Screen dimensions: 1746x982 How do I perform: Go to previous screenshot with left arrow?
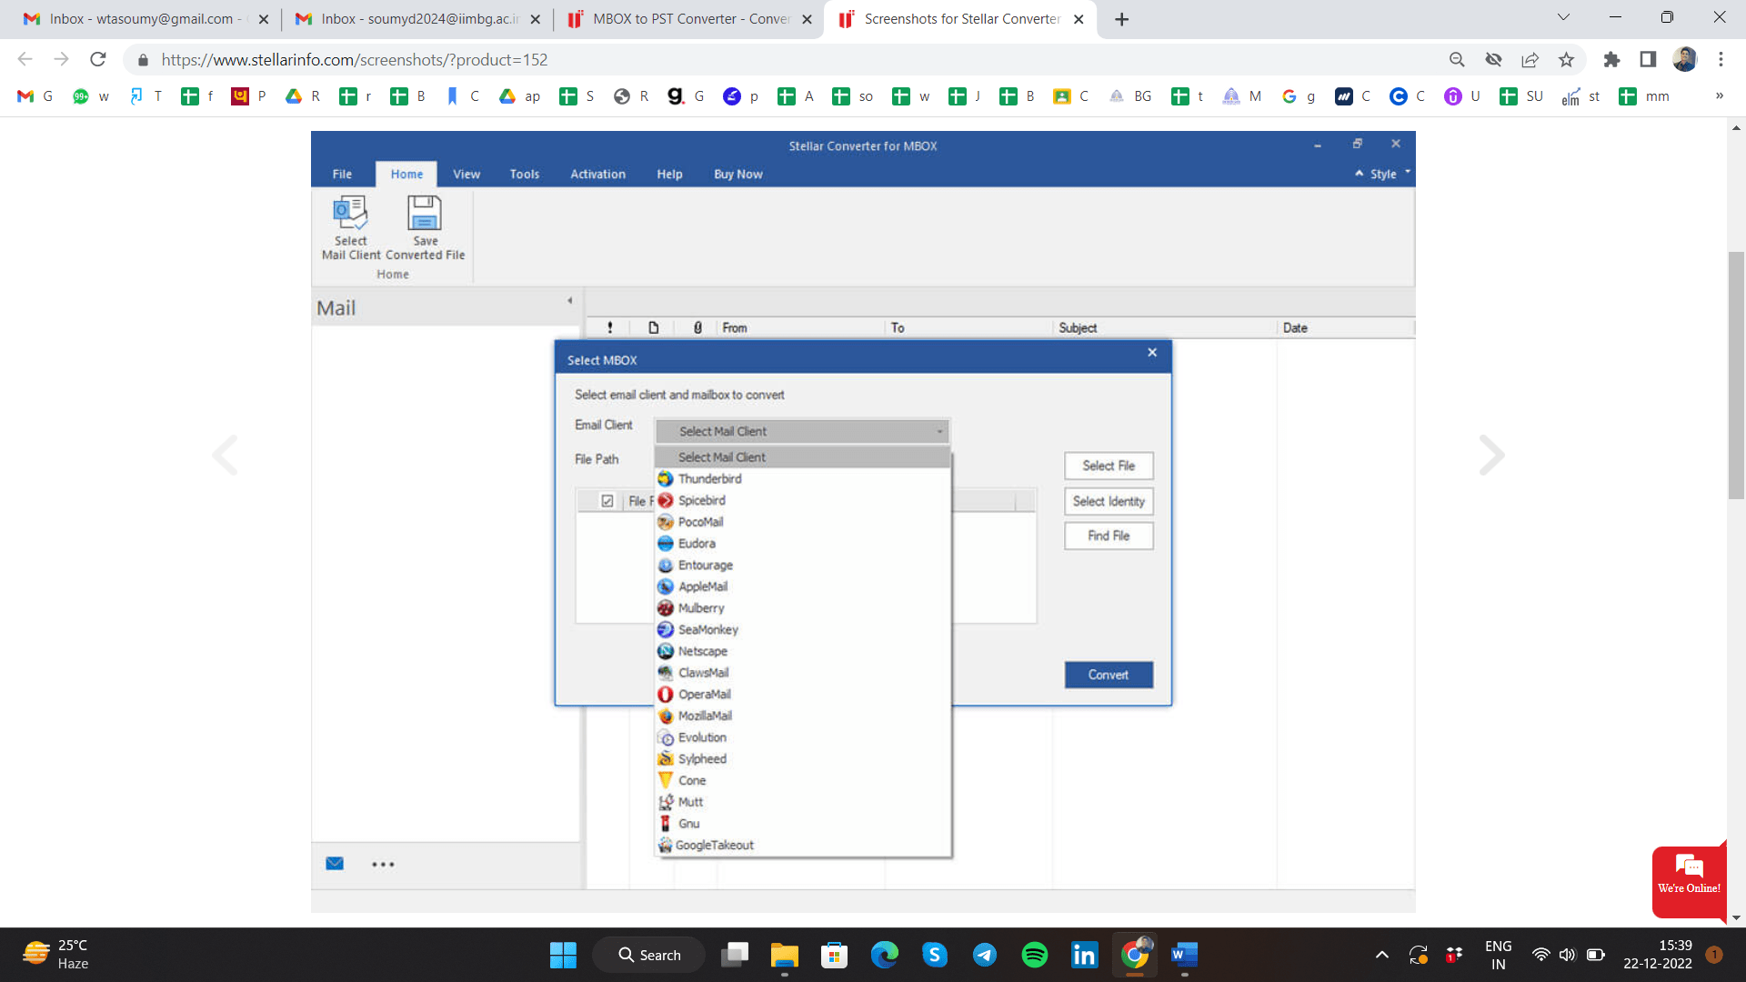(x=225, y=455)
